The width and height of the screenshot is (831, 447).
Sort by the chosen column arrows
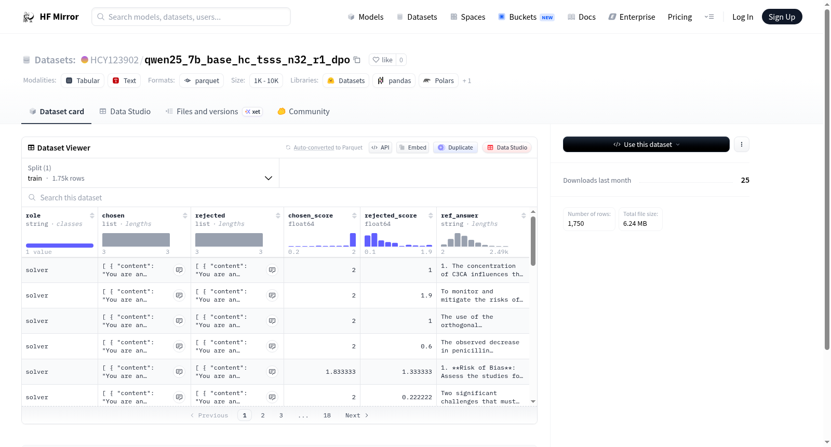[x=185, y=215]
